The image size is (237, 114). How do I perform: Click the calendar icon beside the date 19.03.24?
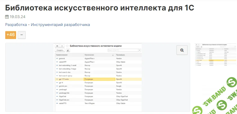[7, 17]
